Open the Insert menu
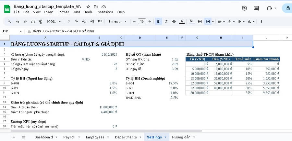 [x=49, y=12]
